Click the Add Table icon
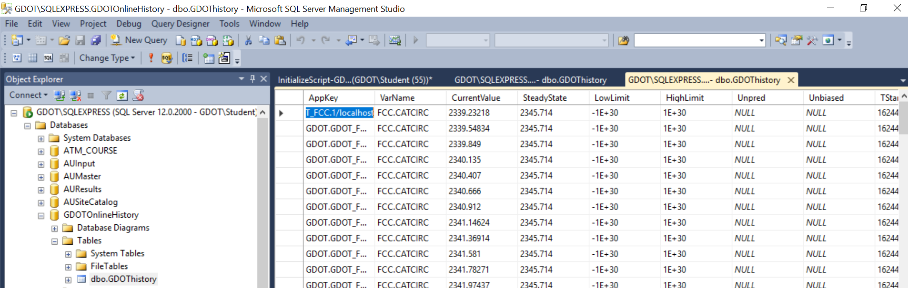This screenshot has height=288, width=908. pyautogui.click(x=208, y=58)
